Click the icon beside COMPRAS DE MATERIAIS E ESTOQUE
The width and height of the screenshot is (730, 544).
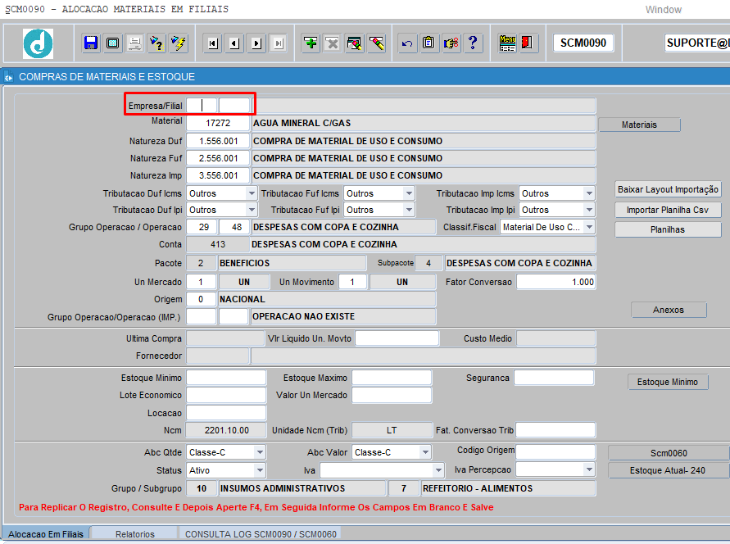click(9, 77)
